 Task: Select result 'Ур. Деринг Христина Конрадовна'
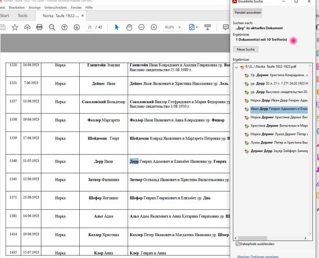pos(279,75)
